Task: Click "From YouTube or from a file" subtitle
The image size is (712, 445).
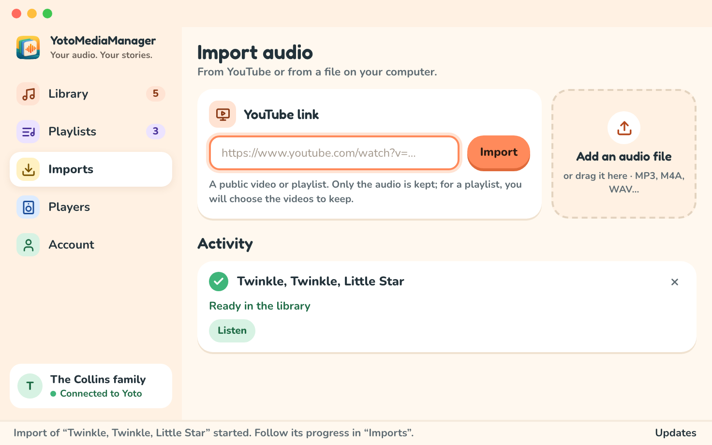Action: 317,72
